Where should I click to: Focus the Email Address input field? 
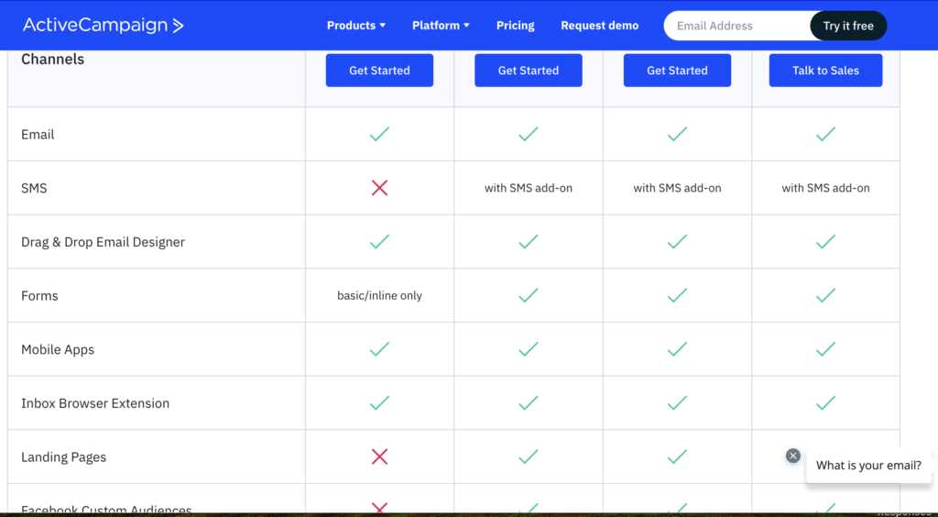[737, 26]
